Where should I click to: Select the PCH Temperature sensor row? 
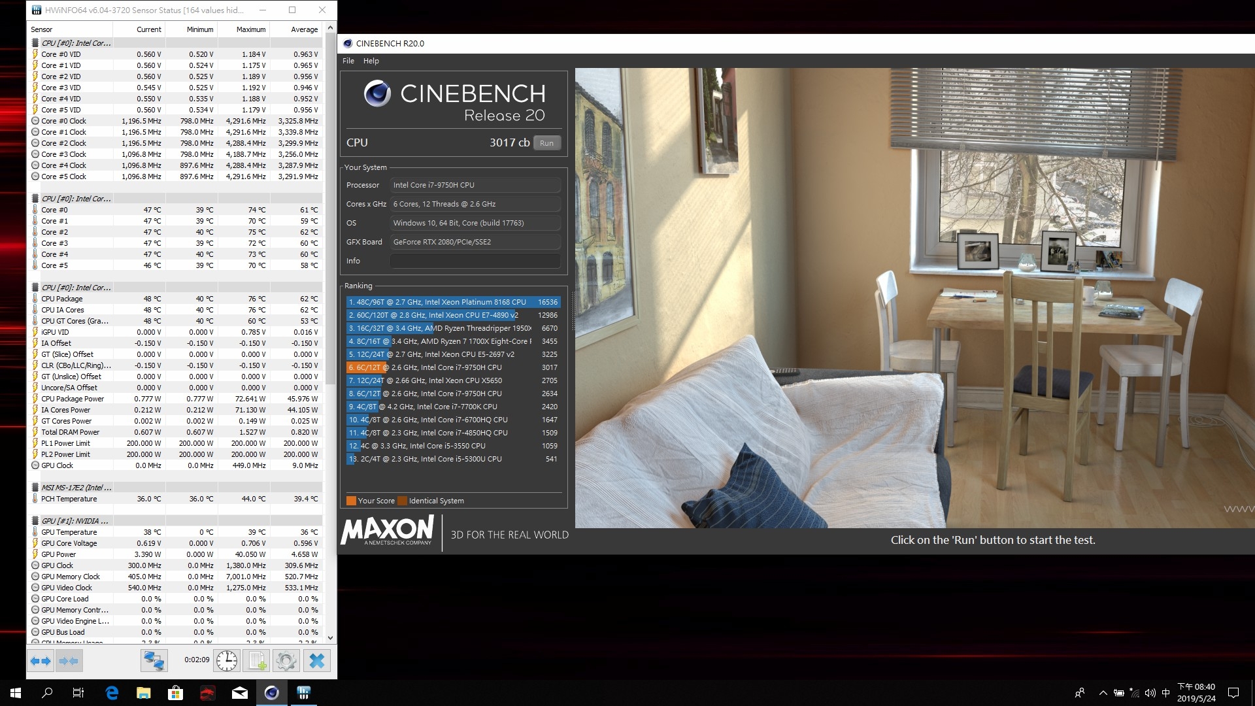[175, 499]
